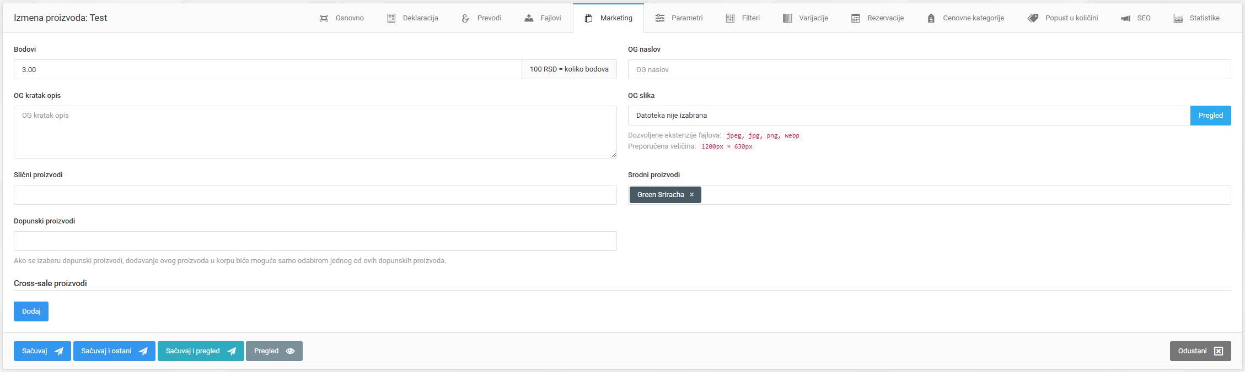
Task: Click the Sačuvaj i ostani button
Action: coord(114,351)
